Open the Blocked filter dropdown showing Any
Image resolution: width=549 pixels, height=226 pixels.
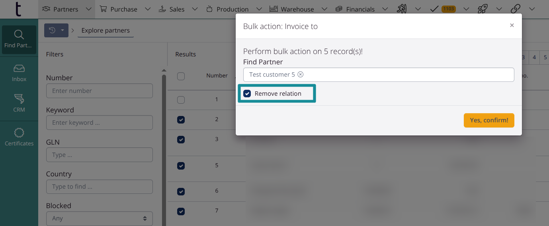point(100,218)
